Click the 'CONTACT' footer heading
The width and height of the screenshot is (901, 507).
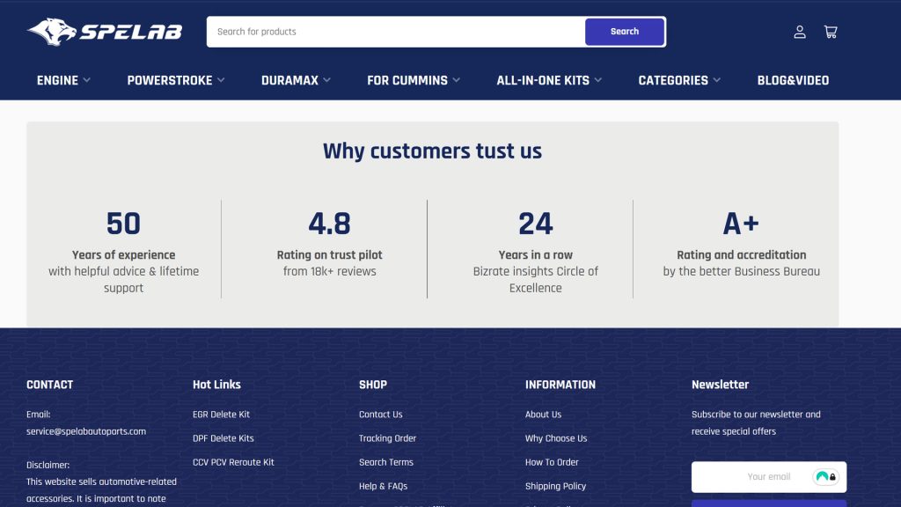[x=49, y=385]
